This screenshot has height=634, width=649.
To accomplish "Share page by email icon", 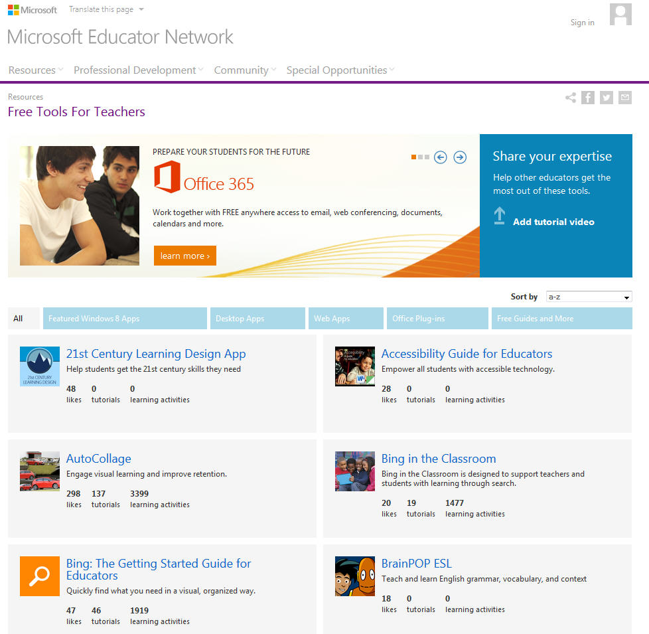I will click(625, 98).
